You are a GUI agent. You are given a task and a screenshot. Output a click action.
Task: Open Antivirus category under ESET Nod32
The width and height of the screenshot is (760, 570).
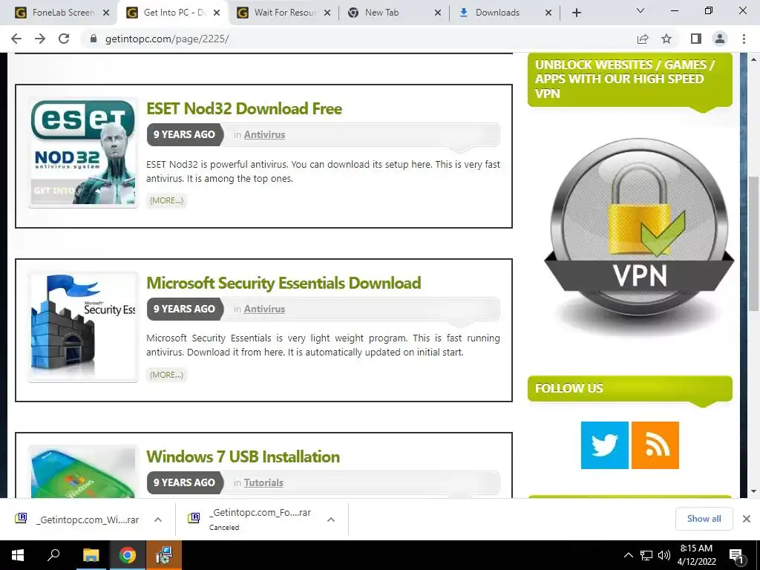pyautogui.click(x=264, y=135)
